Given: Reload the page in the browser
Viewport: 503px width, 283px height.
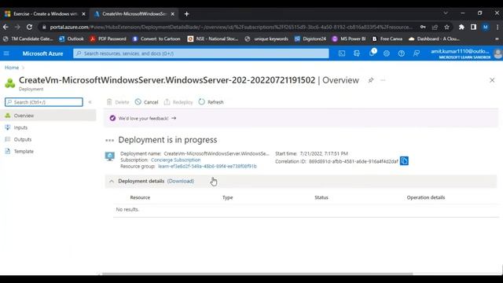Looking at the screenshot, I should pyautogui.click(x=29, y=28).
